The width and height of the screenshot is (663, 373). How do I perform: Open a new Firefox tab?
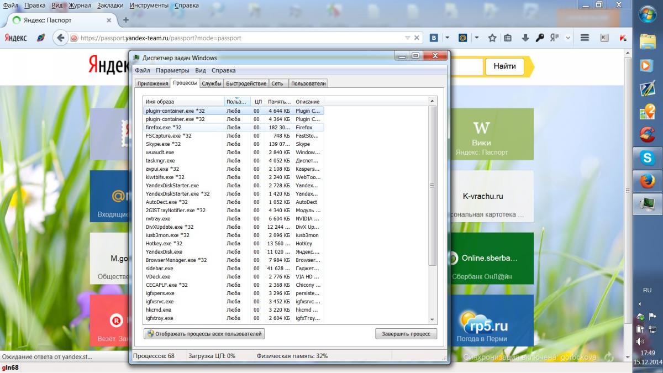point(125,20)
